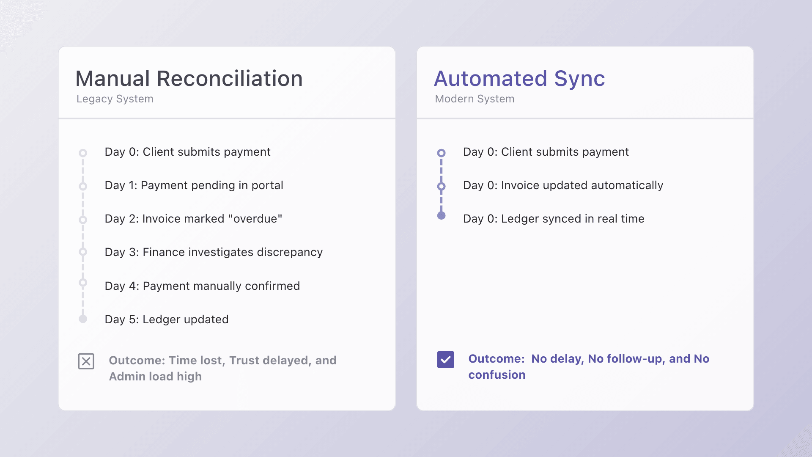Click the Day 4 Payment confirmed timeline dot
Image resolution: width=812 pixels, height=457 pixels.
83,282
